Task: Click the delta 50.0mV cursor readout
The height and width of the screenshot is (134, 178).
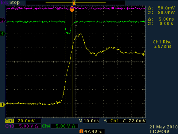Action: [161, 8]
